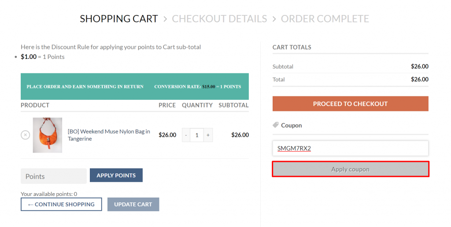451x227 pixels.
Task: Click the Points input field
Action: pos(53,176)
